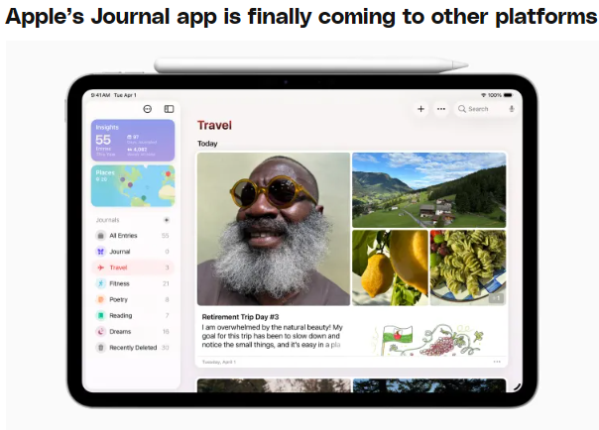
Task: Select the Travel journal
Action: [x=133, y=268]
